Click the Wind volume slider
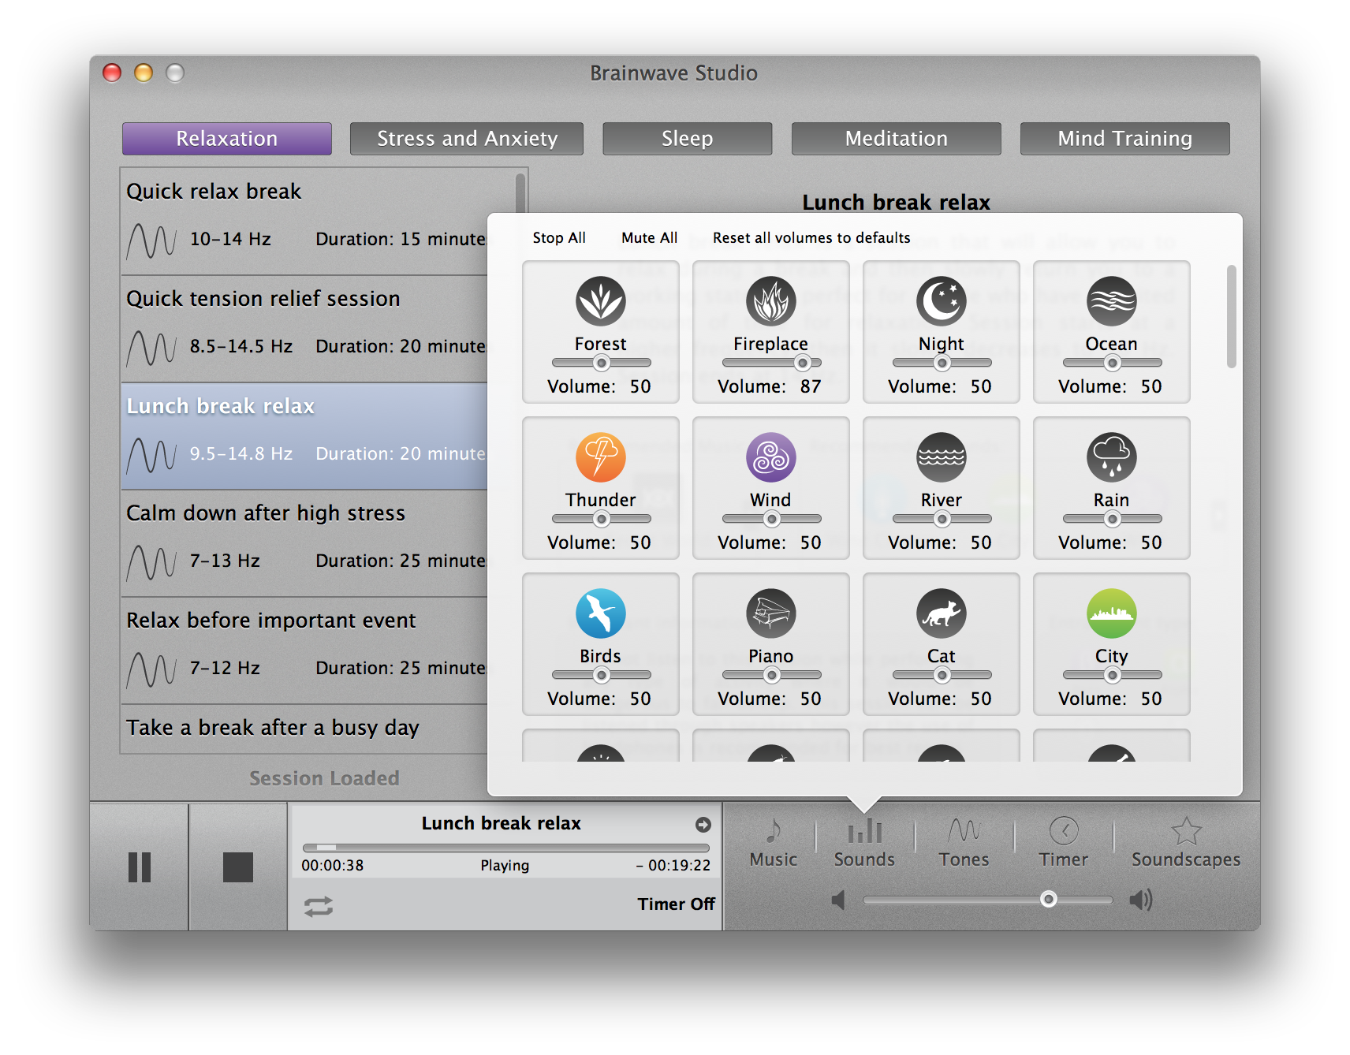1350x1055 pixels. (x=771, y=519)
